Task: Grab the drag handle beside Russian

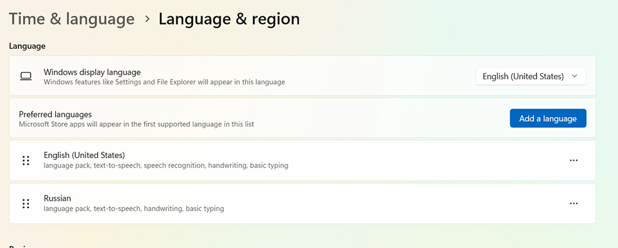Action: (x=26, y=204)
